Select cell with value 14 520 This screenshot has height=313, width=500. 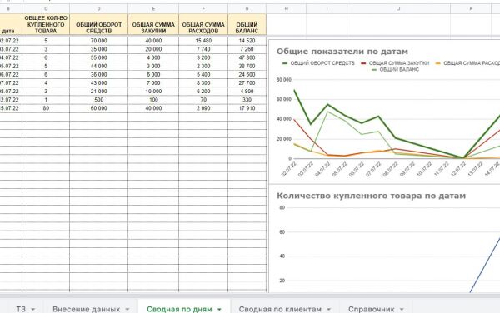click(x=247, y=41)
